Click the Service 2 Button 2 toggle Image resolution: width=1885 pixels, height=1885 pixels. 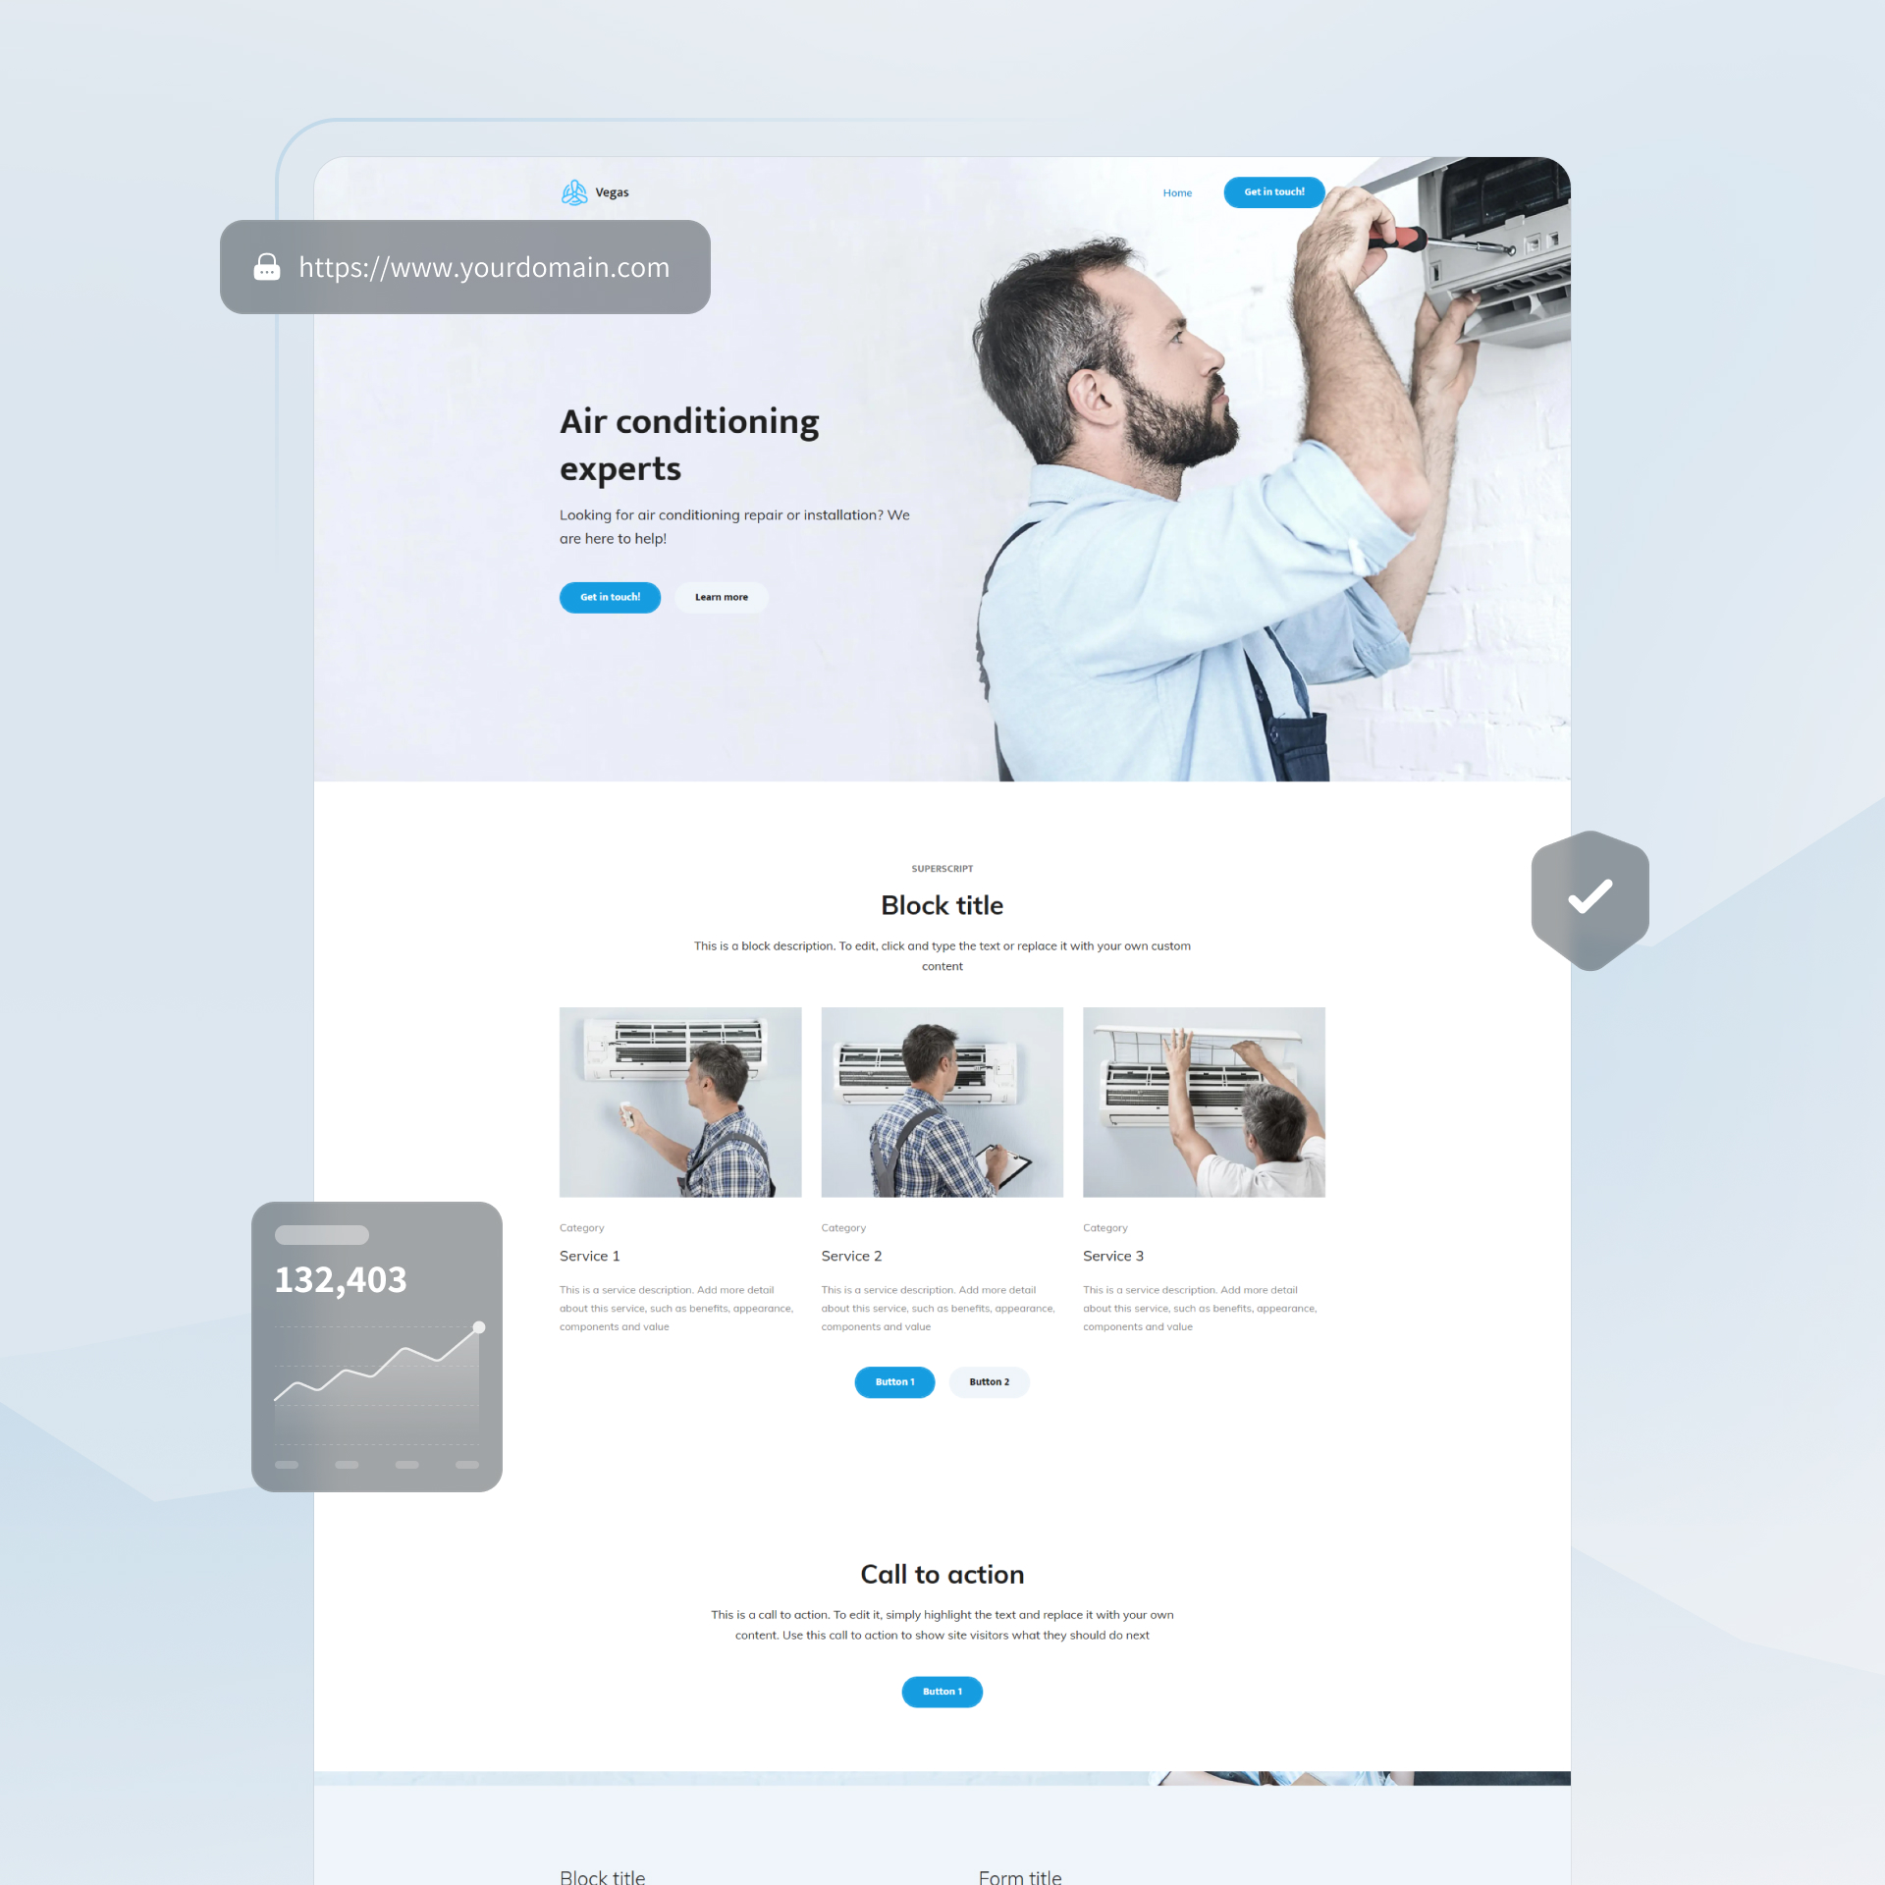(988, 1381)
